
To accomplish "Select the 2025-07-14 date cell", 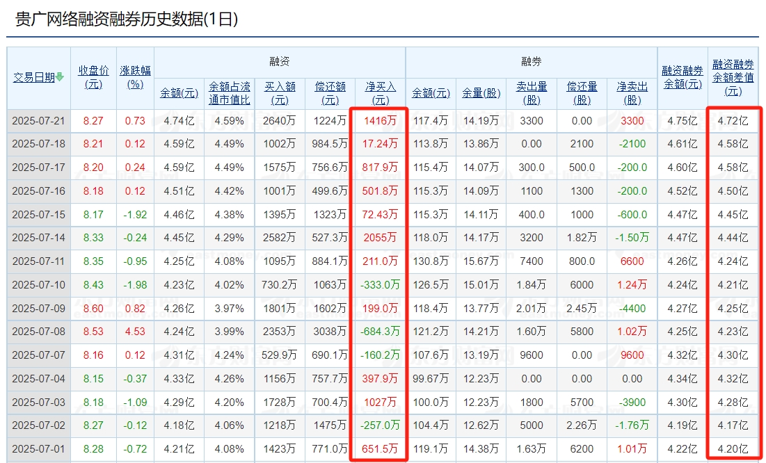I will click(x=38, y=238).
